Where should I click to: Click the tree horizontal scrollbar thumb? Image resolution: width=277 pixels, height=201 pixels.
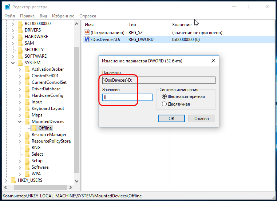[41, 187]
